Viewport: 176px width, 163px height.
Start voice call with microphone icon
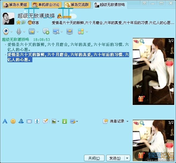coord(19,31)
